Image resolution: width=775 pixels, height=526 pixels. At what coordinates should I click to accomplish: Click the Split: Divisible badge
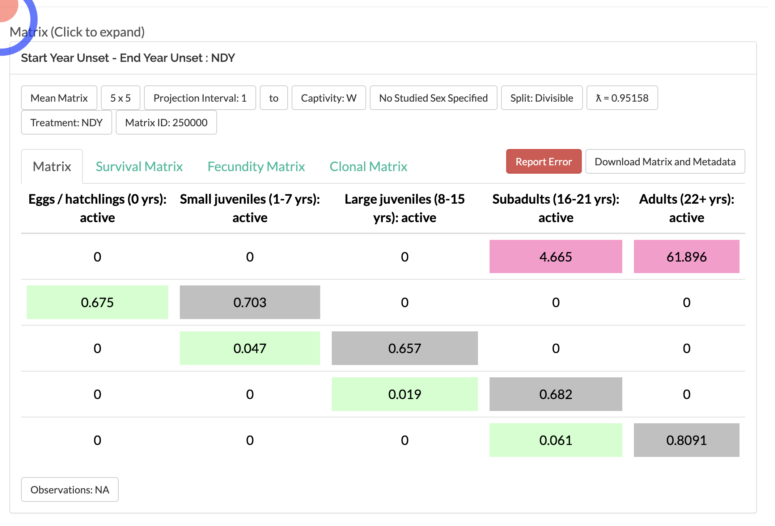point(542,98)
